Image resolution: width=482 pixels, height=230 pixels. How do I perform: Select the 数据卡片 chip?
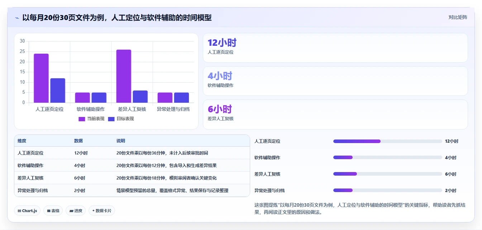[x=102, y=211]
